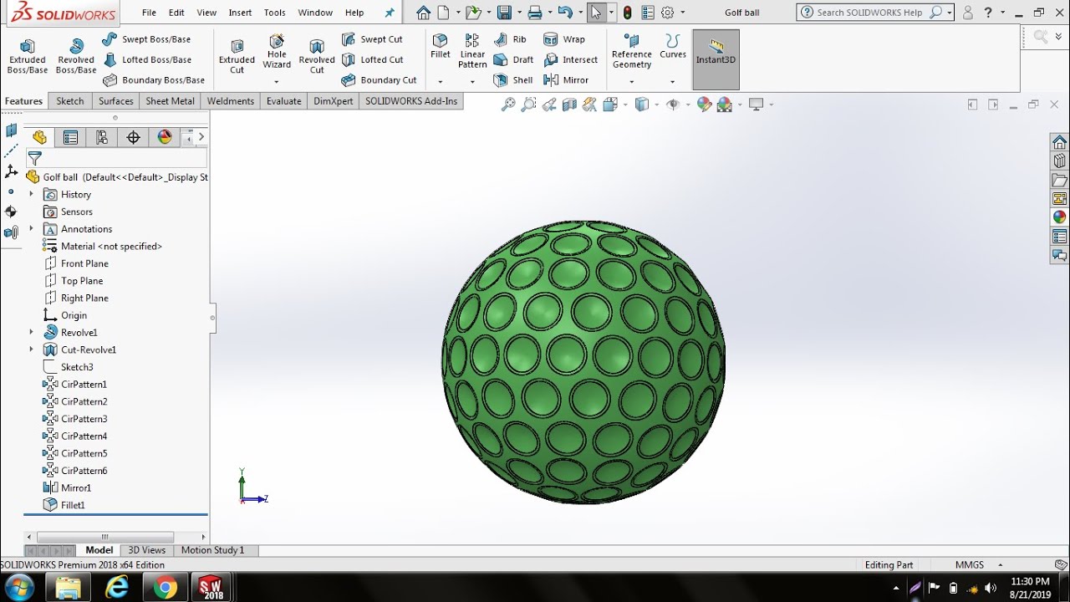The height and width of the screenshot is (602, 1070).
Task: Select the Extruded Cut tool
Action: [x=237, y=57]
